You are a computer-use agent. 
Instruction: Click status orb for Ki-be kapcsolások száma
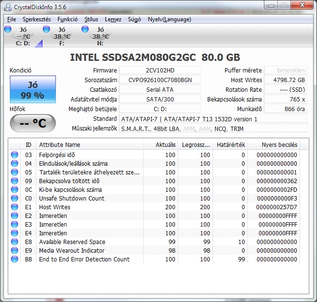pyautogui.click(x=14, y=189)
